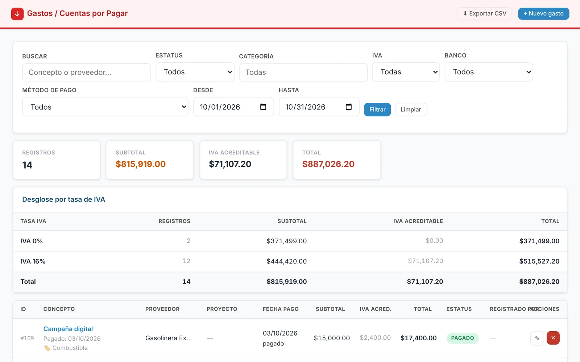
Task: Focus the Concepto o proveedor search field
Action: click(x=87, y=72)
